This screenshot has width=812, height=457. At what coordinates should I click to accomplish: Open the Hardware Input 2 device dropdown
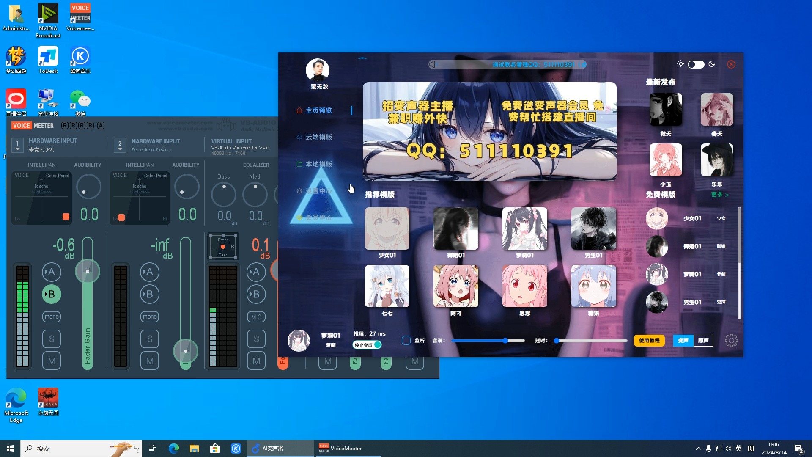click(120, 145)
